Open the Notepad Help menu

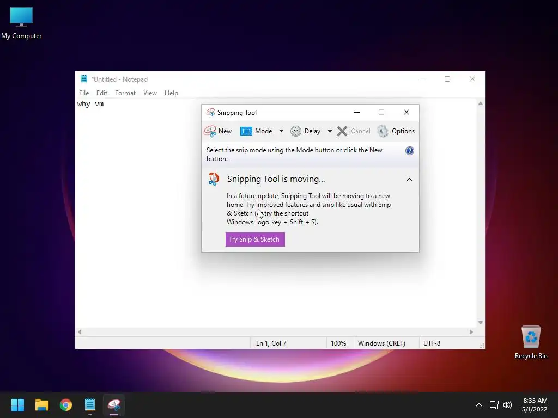171,93
